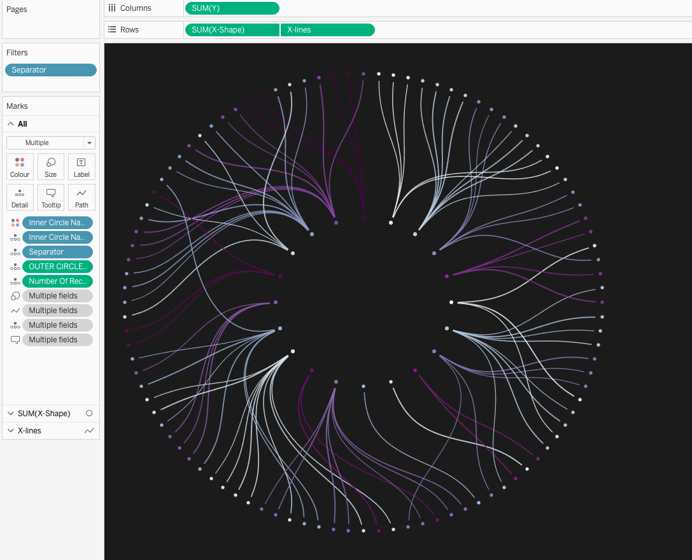Image resolution: width=692 pixels, height=560 pixels.
Task: Select the SUM(Y) pill on Columns
Action: click(x=232, y=8)
